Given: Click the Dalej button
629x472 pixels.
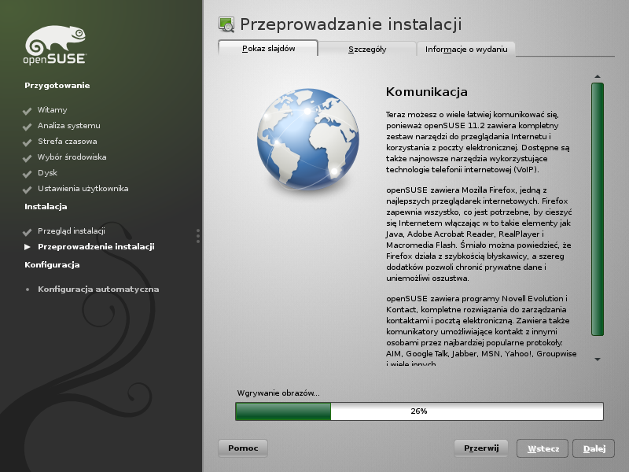Looking at the screenshot, I should pos(594,448).
